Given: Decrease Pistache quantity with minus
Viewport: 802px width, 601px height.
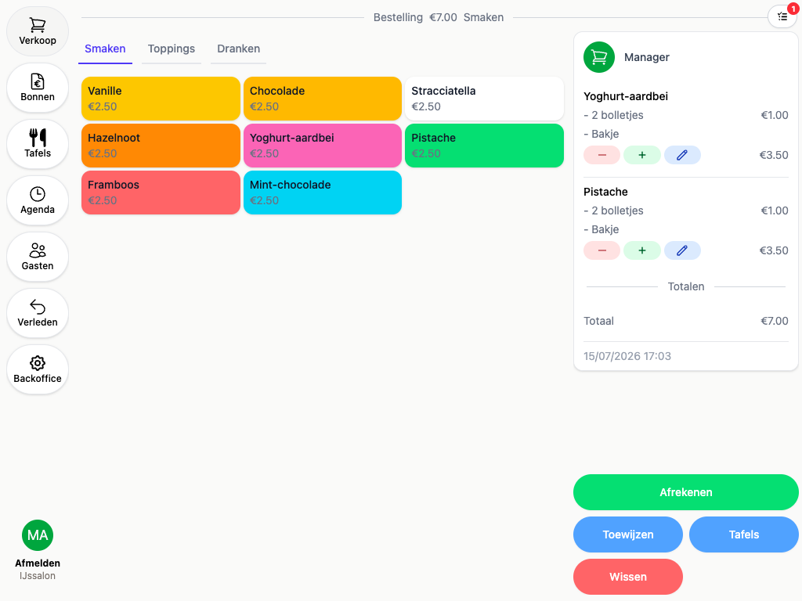Looking at the screenshot, I should 602,250.
